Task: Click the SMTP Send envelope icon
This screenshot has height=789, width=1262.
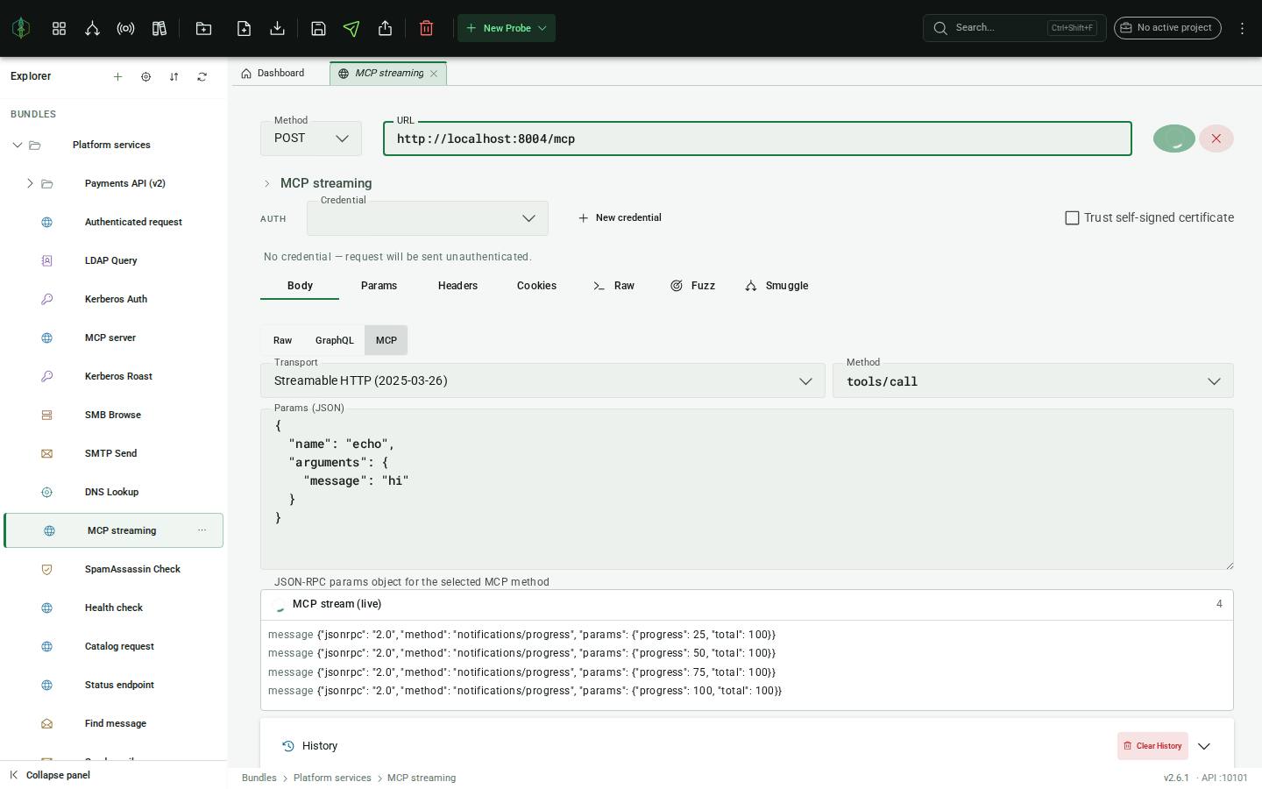Action: pyautogui.click(x=47, y=453)
